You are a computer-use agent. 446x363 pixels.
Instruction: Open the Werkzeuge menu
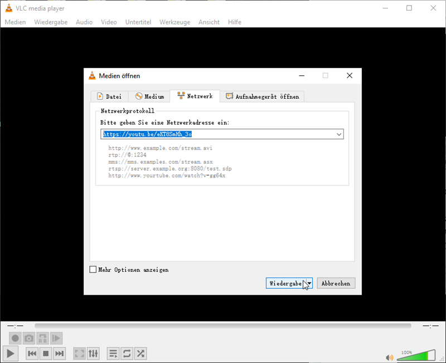click(175, 22)
